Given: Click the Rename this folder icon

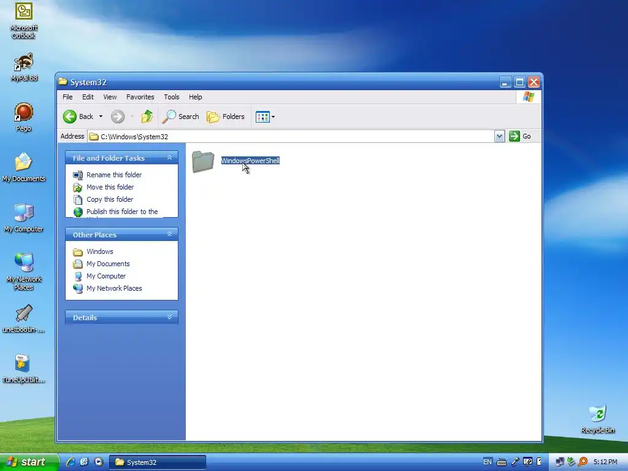Looking at the screenshot, I should point(78,175).
